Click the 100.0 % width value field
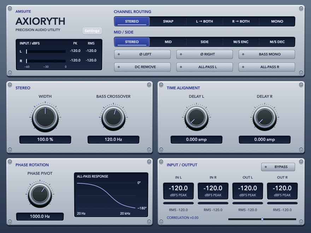This screenshot has width=311, height=233. 45,139
